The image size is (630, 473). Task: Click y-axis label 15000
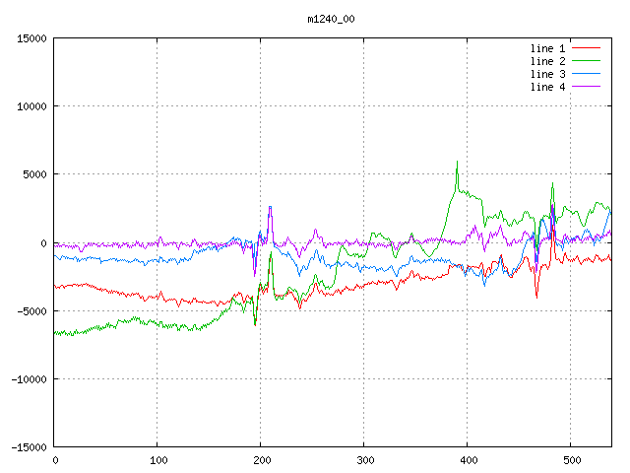(x=31, y=38)
